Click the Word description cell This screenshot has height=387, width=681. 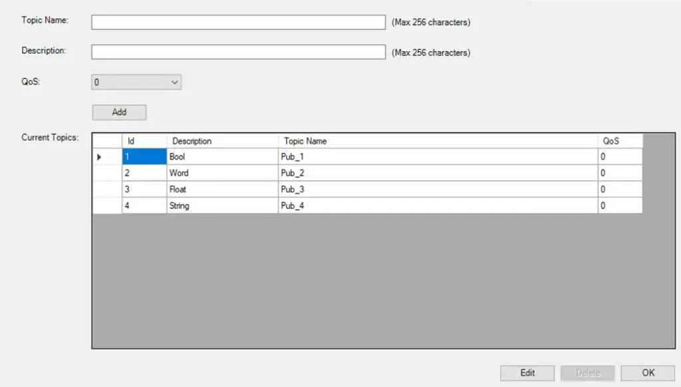[x=222, y=173]
